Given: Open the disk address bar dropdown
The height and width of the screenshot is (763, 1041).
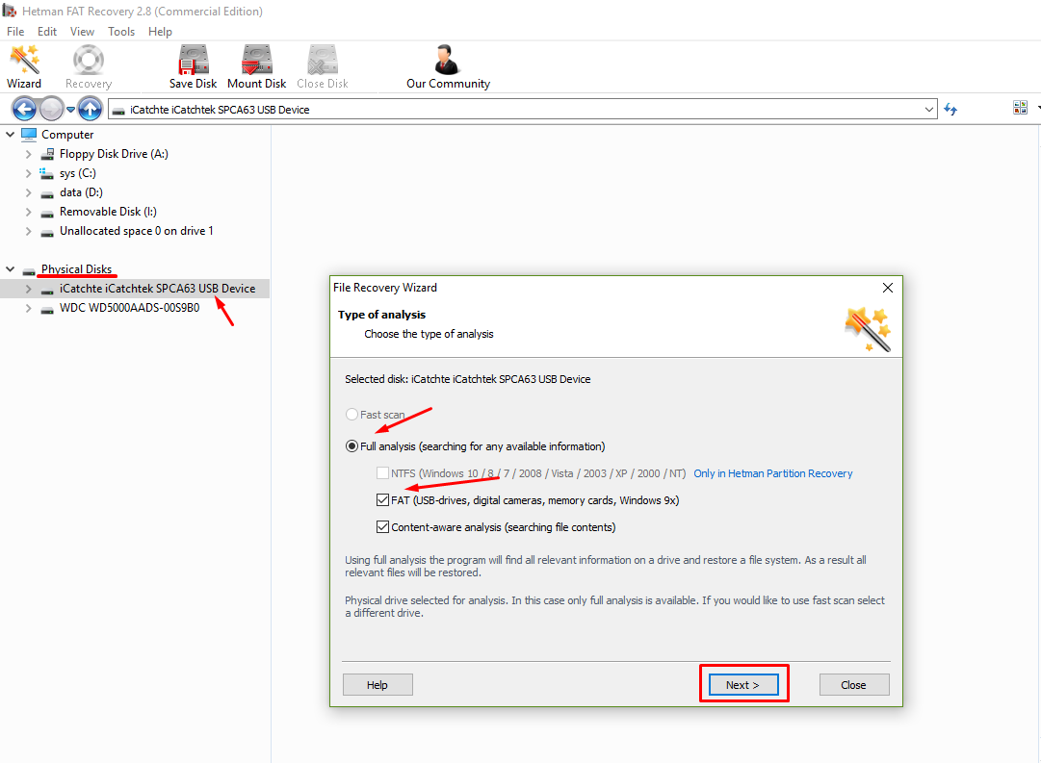Looking at the screenshot, I should pyautogui.click(x=928, y=110).
